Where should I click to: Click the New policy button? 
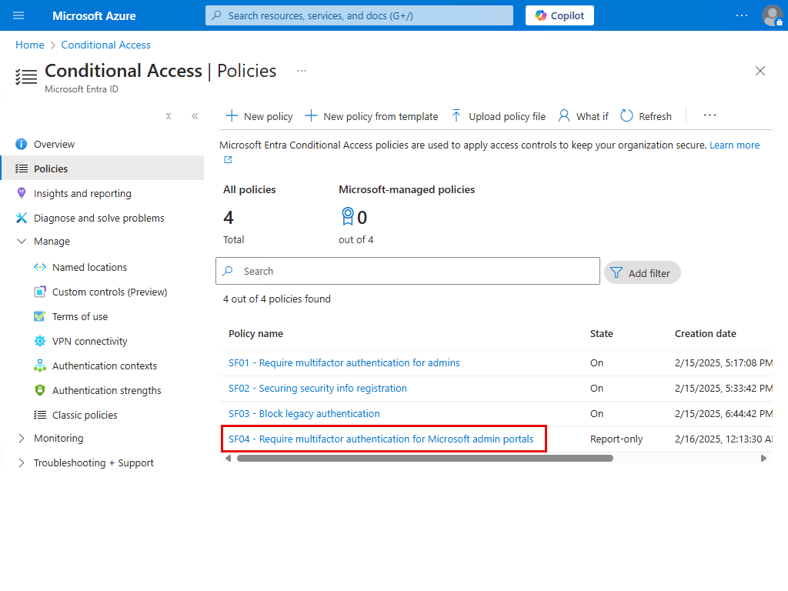tap(259, 117)
